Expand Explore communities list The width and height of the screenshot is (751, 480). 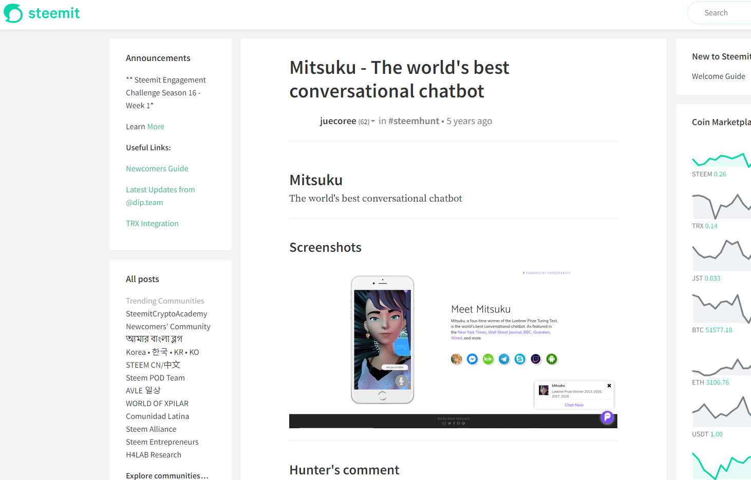click(x=167, y=475)
